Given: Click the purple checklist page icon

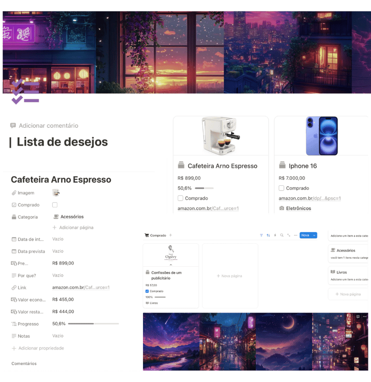Looking at the screenshot, I should click(x=25, y=92).
